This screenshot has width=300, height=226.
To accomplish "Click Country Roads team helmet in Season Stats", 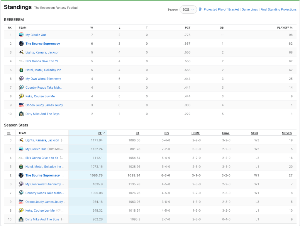I will coord(21,193).
